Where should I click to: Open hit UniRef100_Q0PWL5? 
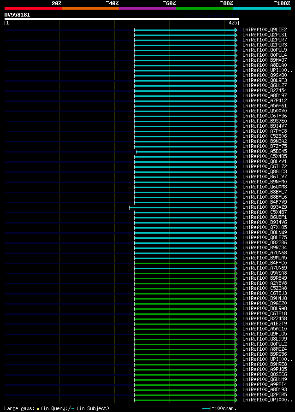pos(265,50)
